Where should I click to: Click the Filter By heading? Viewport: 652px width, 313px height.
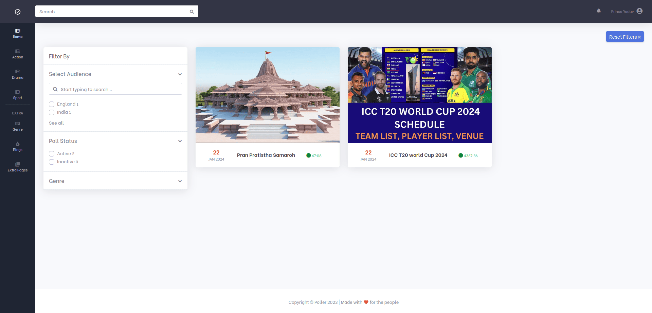pyautogui.click(x=59, y=56)
